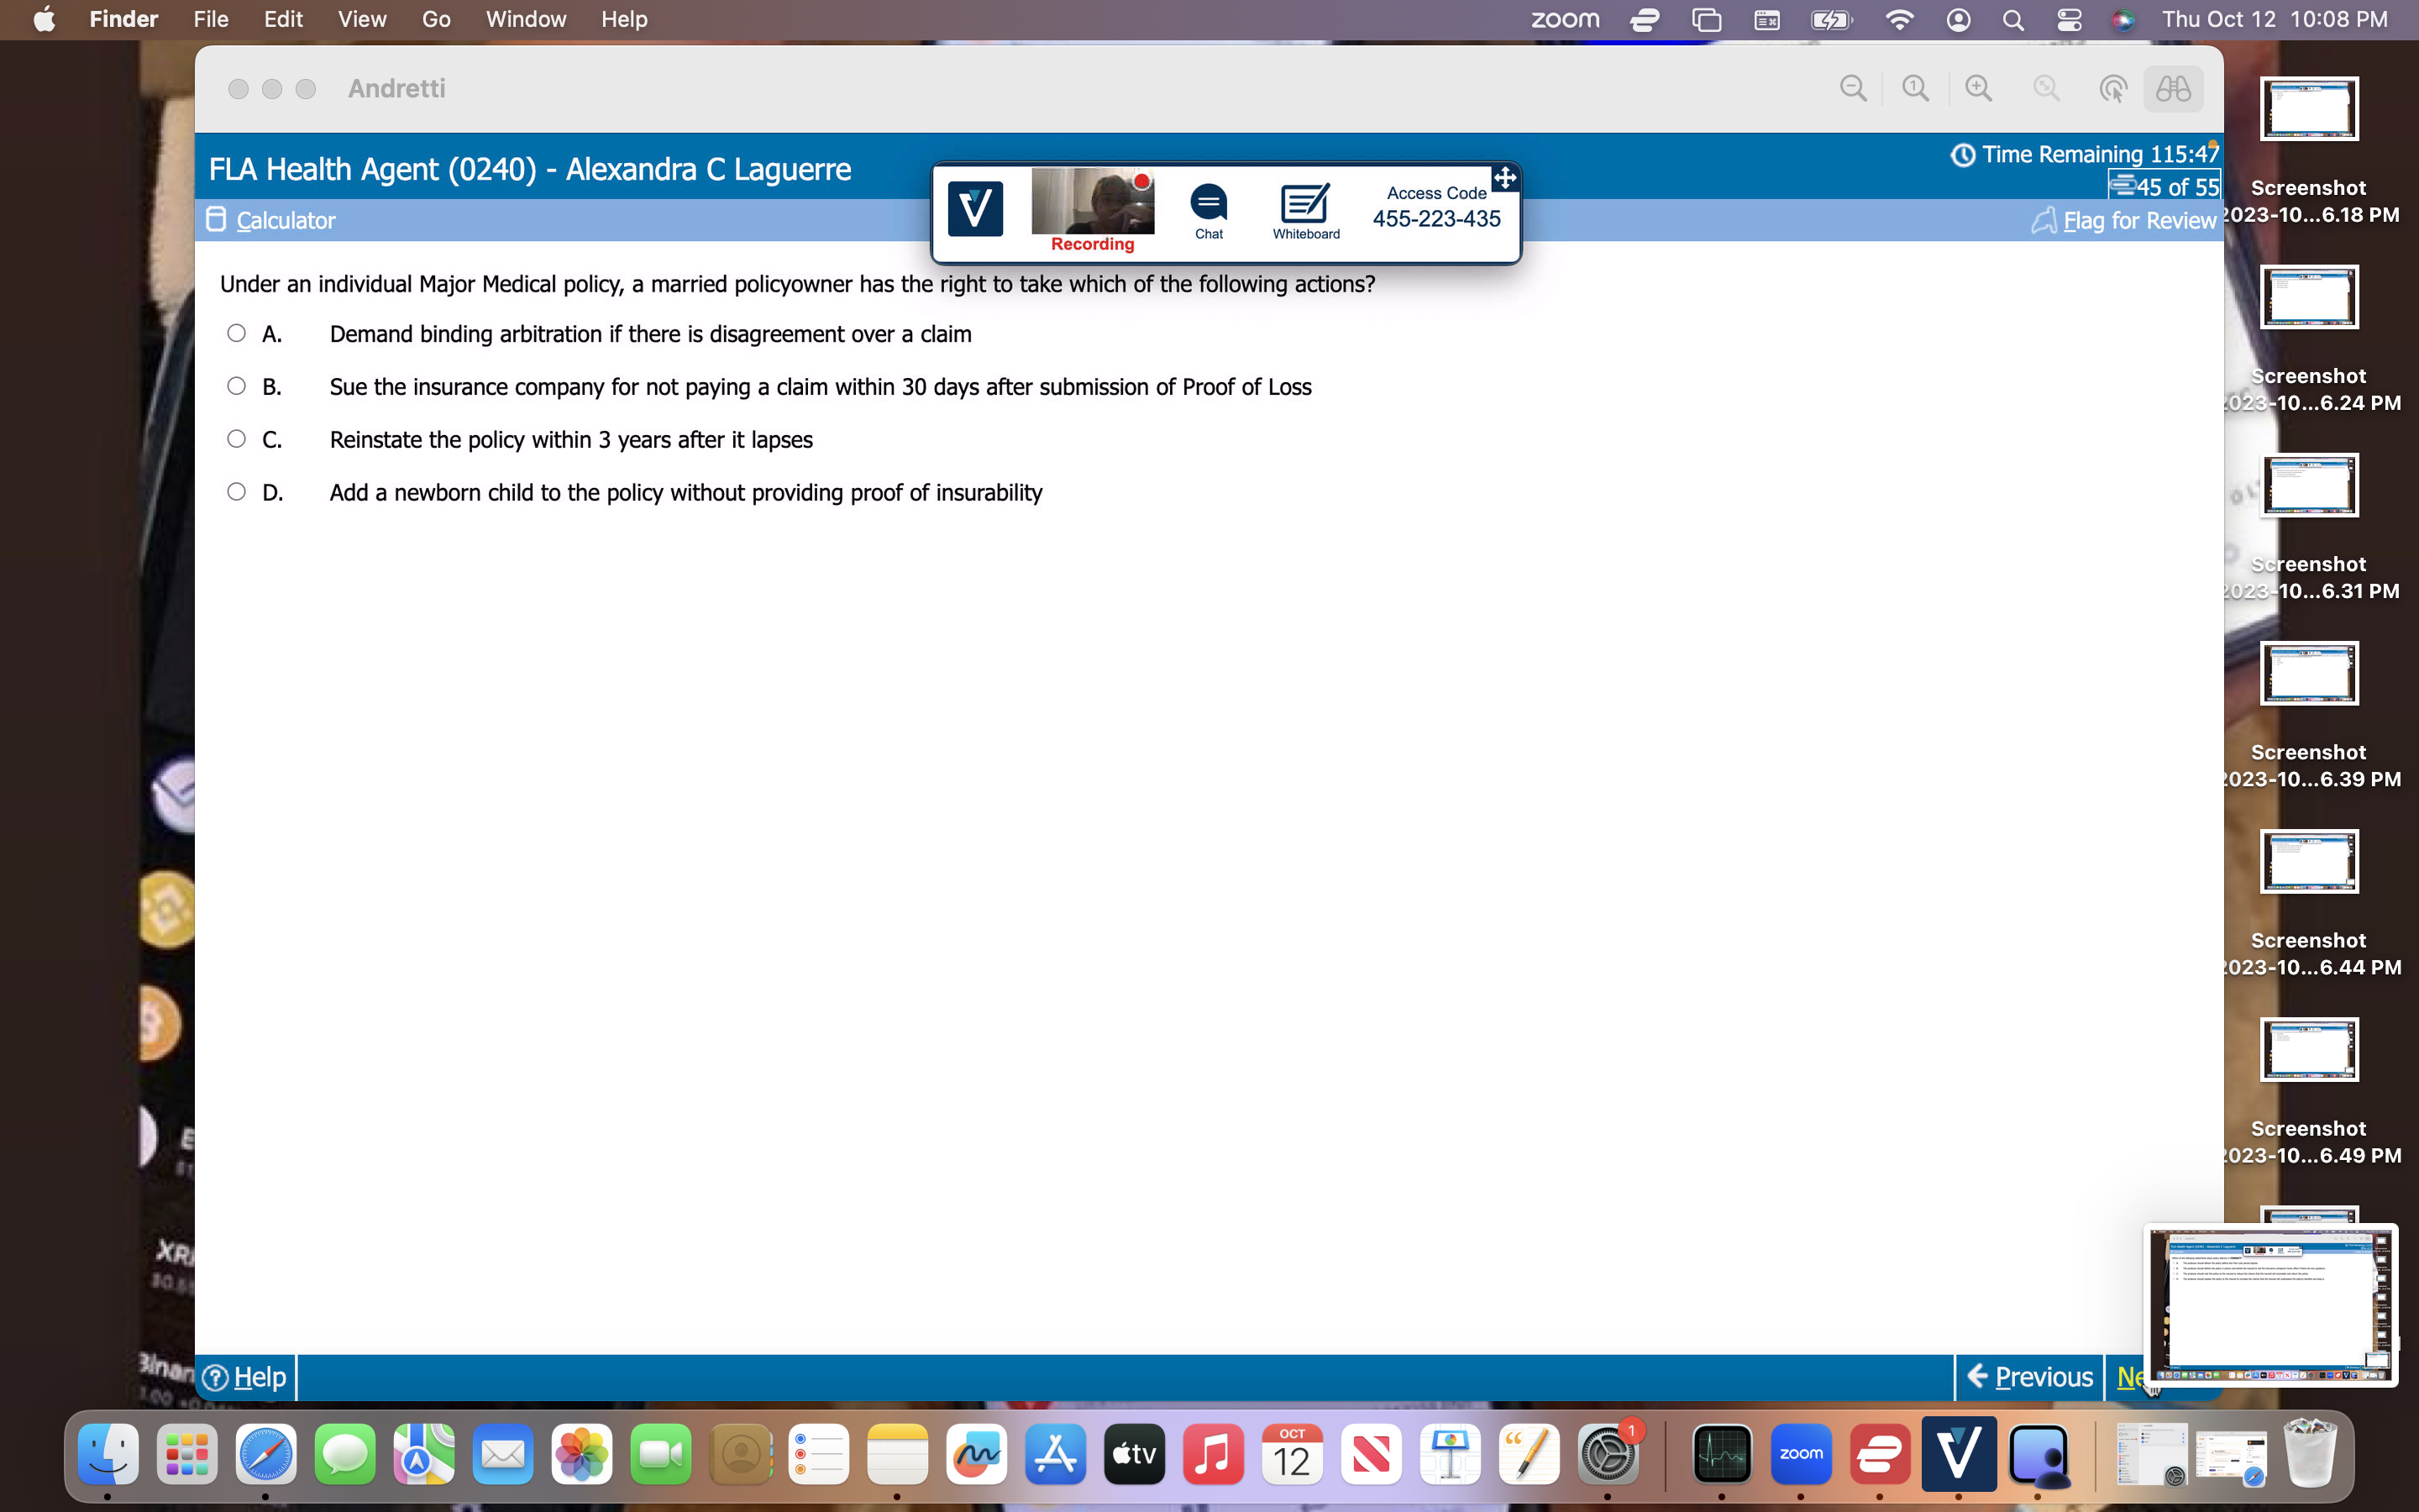
Task: Select radio button for answer D newborn child
Action: click(x=235, y=491)
